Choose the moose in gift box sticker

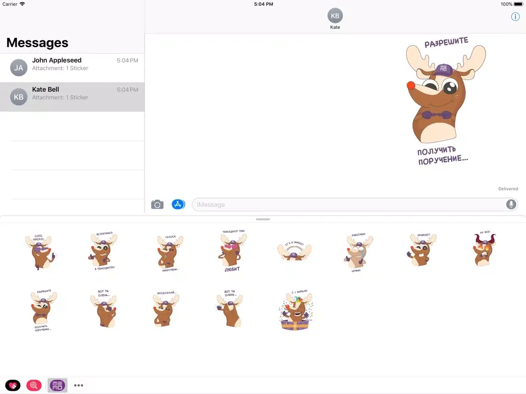(x=296, y=310)
